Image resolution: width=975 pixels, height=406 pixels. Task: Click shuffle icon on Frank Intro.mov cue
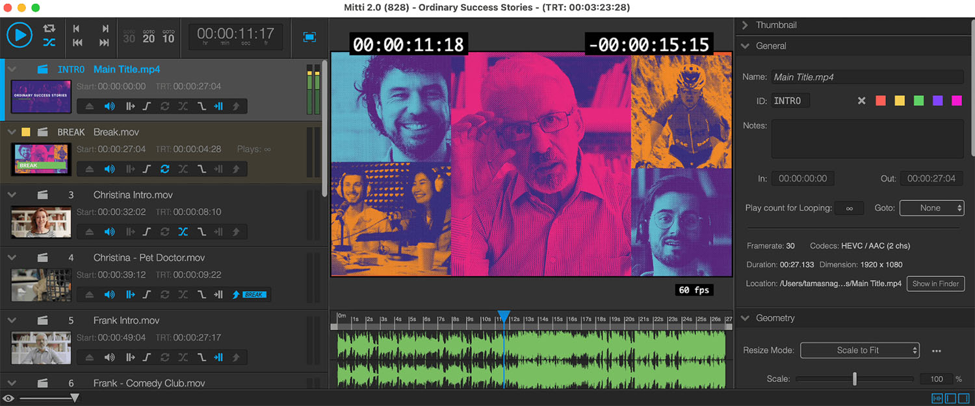click(x=183, y=358)
